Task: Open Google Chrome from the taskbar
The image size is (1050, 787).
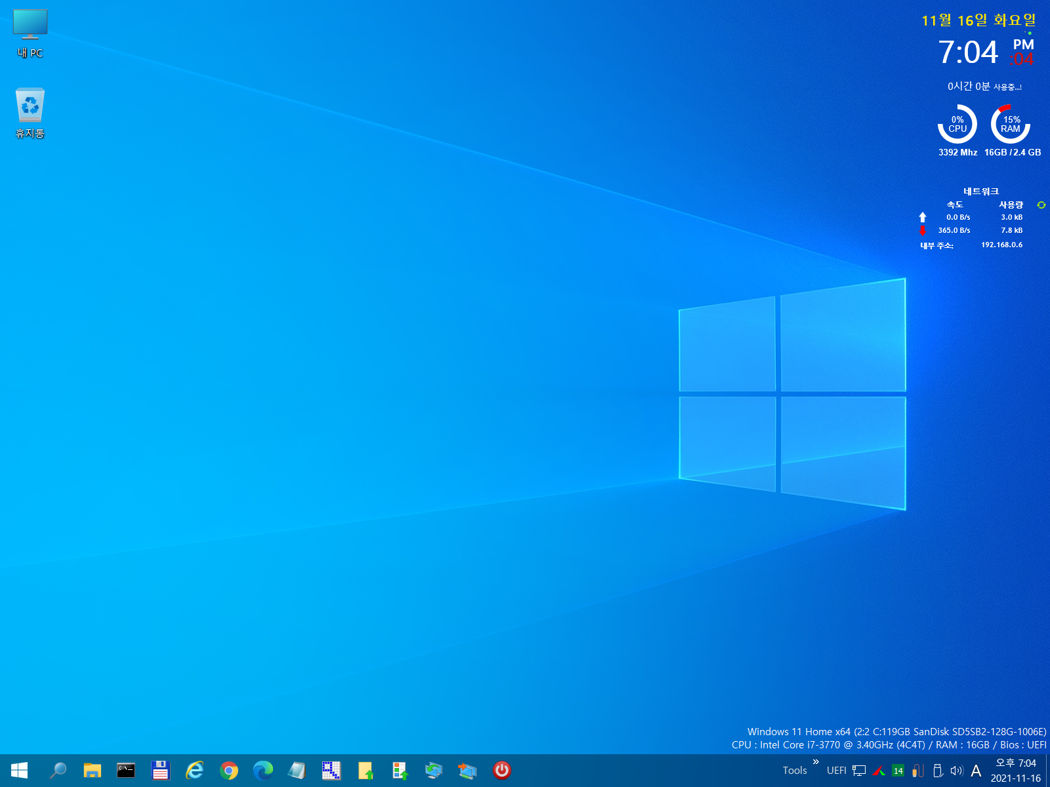Action: pyautogui.click(x=229, y=771)
